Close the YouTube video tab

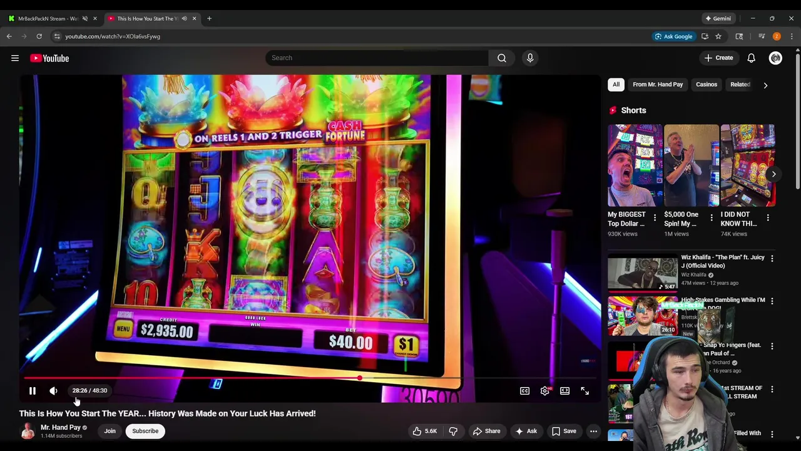point(194,18)
